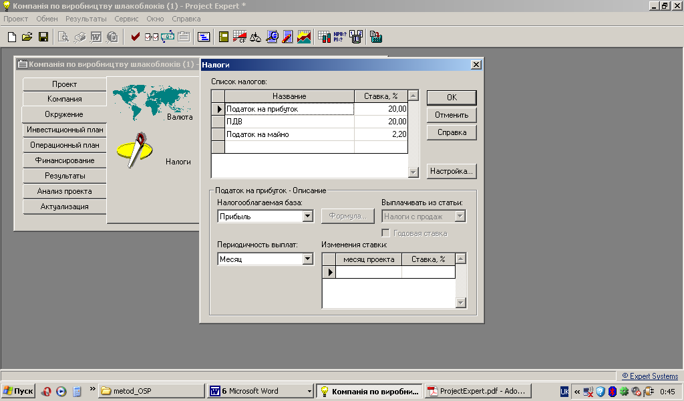Switch to ProjectExpert.pdf taskbar window
684x401 pixels.
pyautogui.click(x=478, y=391)
